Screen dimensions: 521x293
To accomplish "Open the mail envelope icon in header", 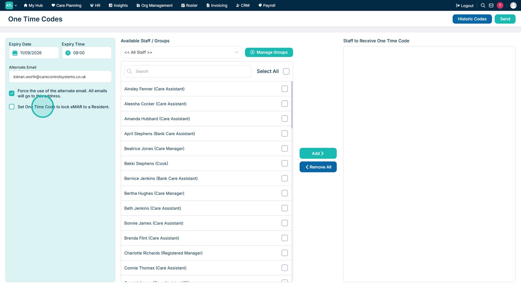I will (491, 6).
